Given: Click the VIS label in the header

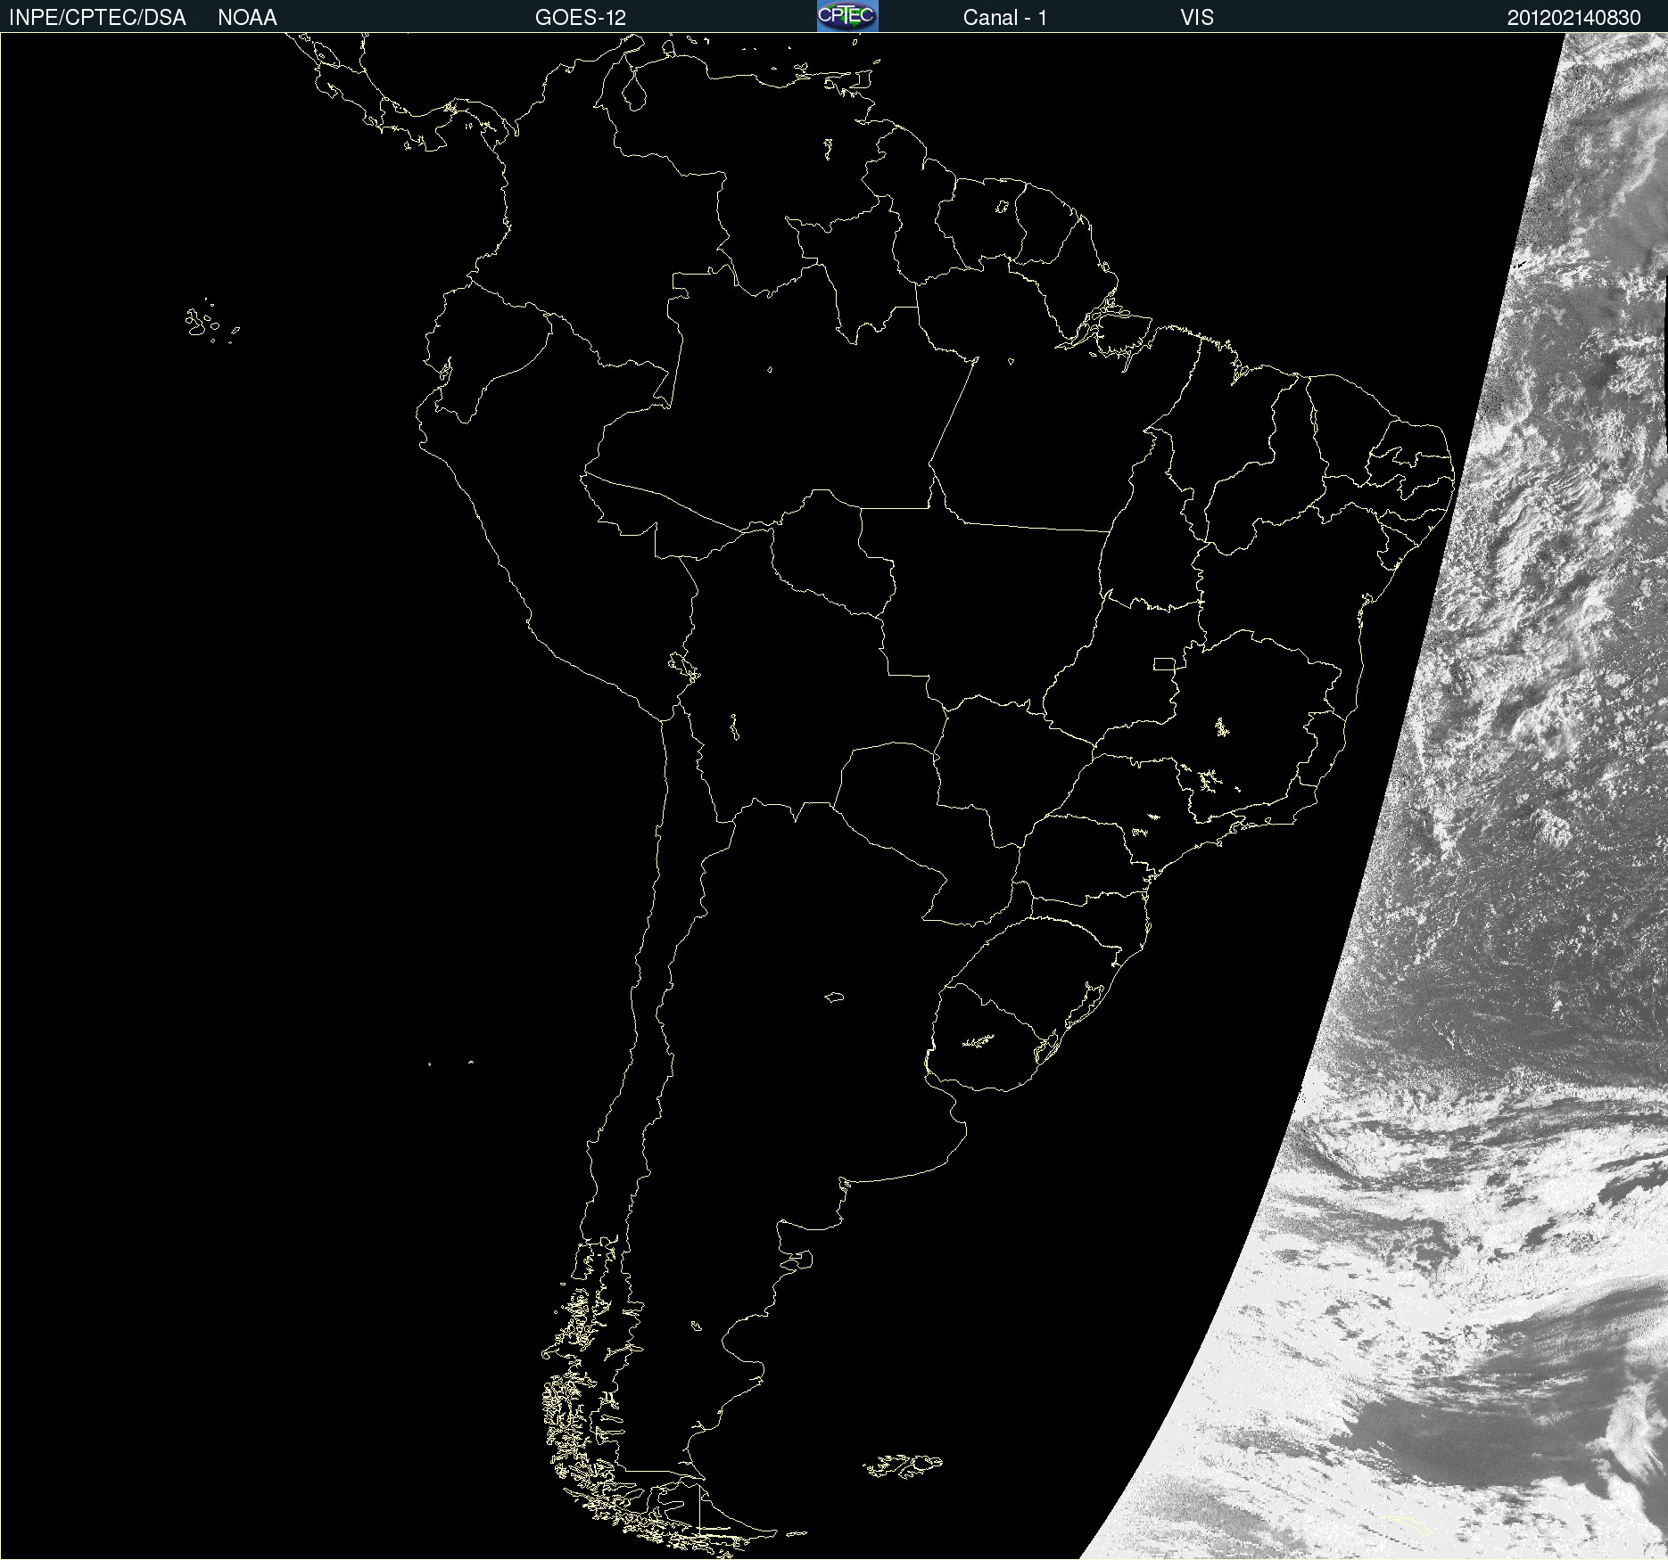Looking at the screenshot, I should point(1197,18).
